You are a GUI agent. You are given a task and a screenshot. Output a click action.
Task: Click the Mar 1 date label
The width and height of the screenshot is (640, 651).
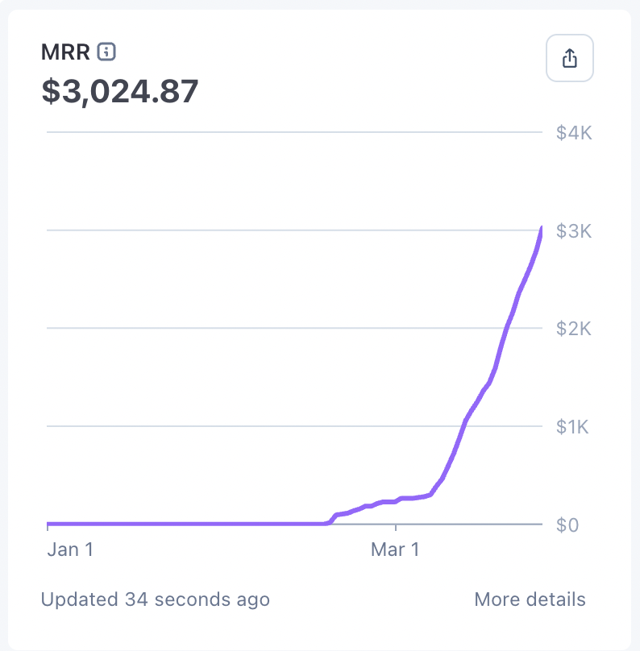395,549
